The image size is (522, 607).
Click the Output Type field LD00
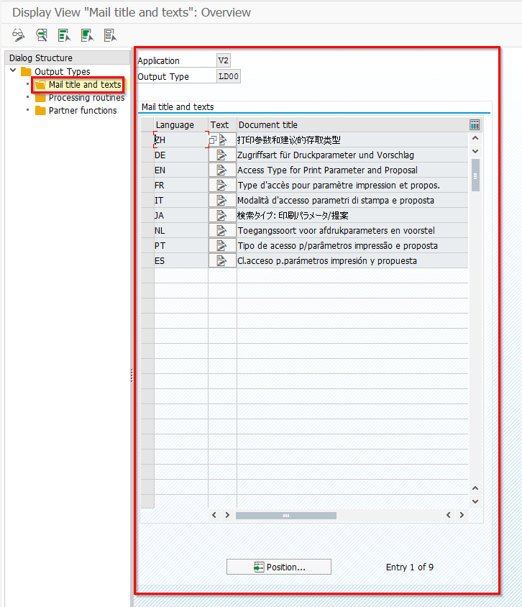point(229,76)
